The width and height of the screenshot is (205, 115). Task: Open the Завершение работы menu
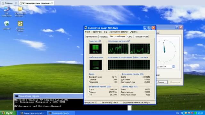119,32
